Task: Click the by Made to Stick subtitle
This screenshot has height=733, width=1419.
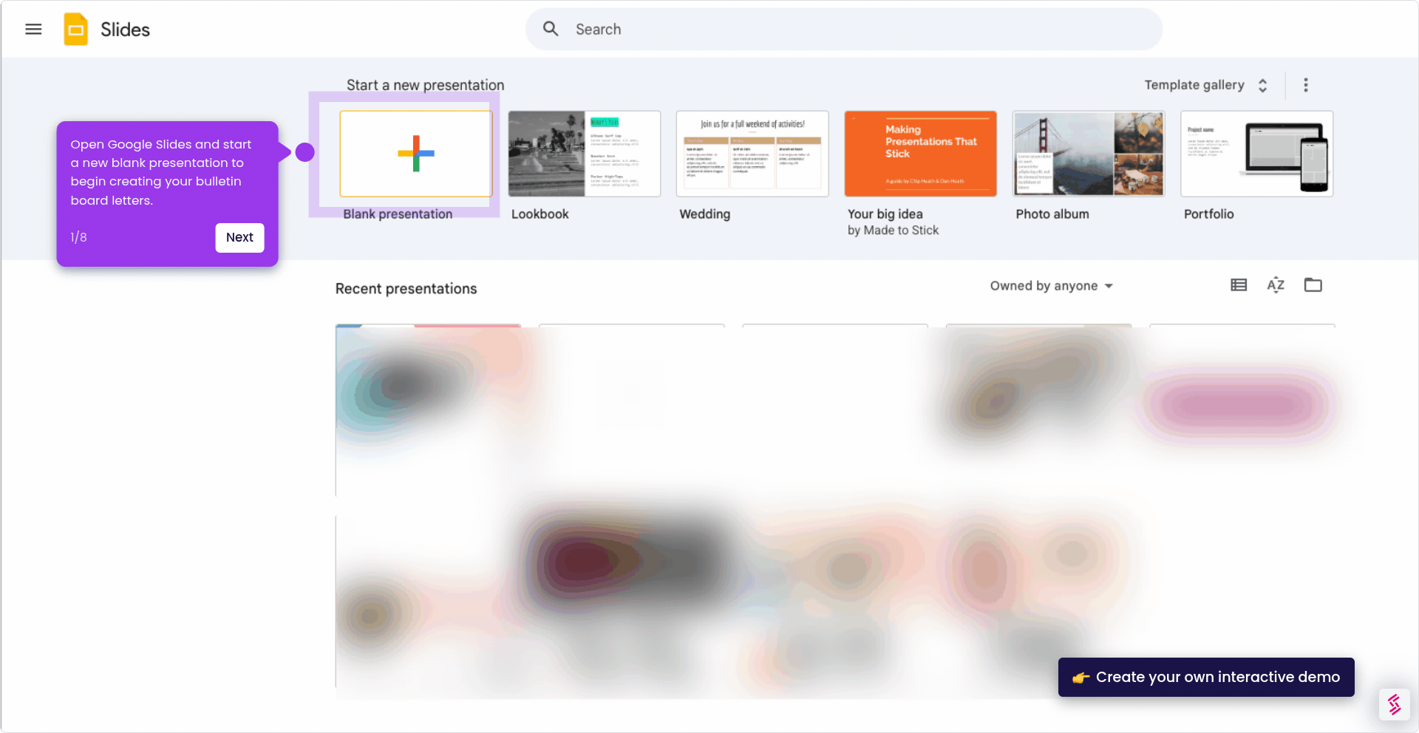Action: [893, 231]
